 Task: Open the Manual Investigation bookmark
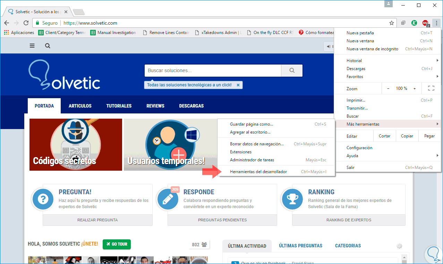click(113, 33)
